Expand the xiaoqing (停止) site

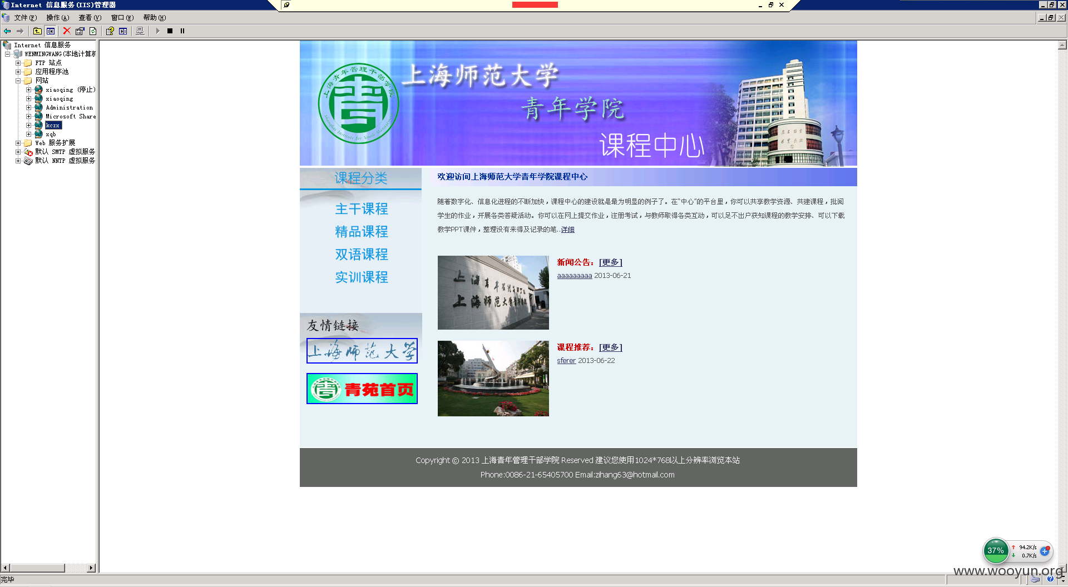point(28,89)
